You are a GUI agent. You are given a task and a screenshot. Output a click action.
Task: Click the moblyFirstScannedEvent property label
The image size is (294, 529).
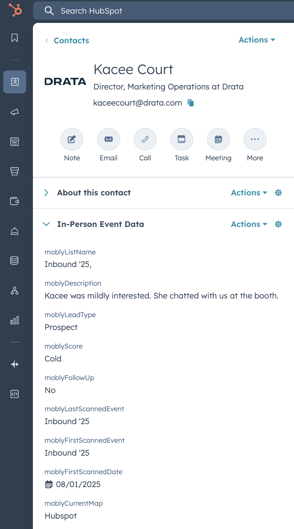[x=85, y=441]
